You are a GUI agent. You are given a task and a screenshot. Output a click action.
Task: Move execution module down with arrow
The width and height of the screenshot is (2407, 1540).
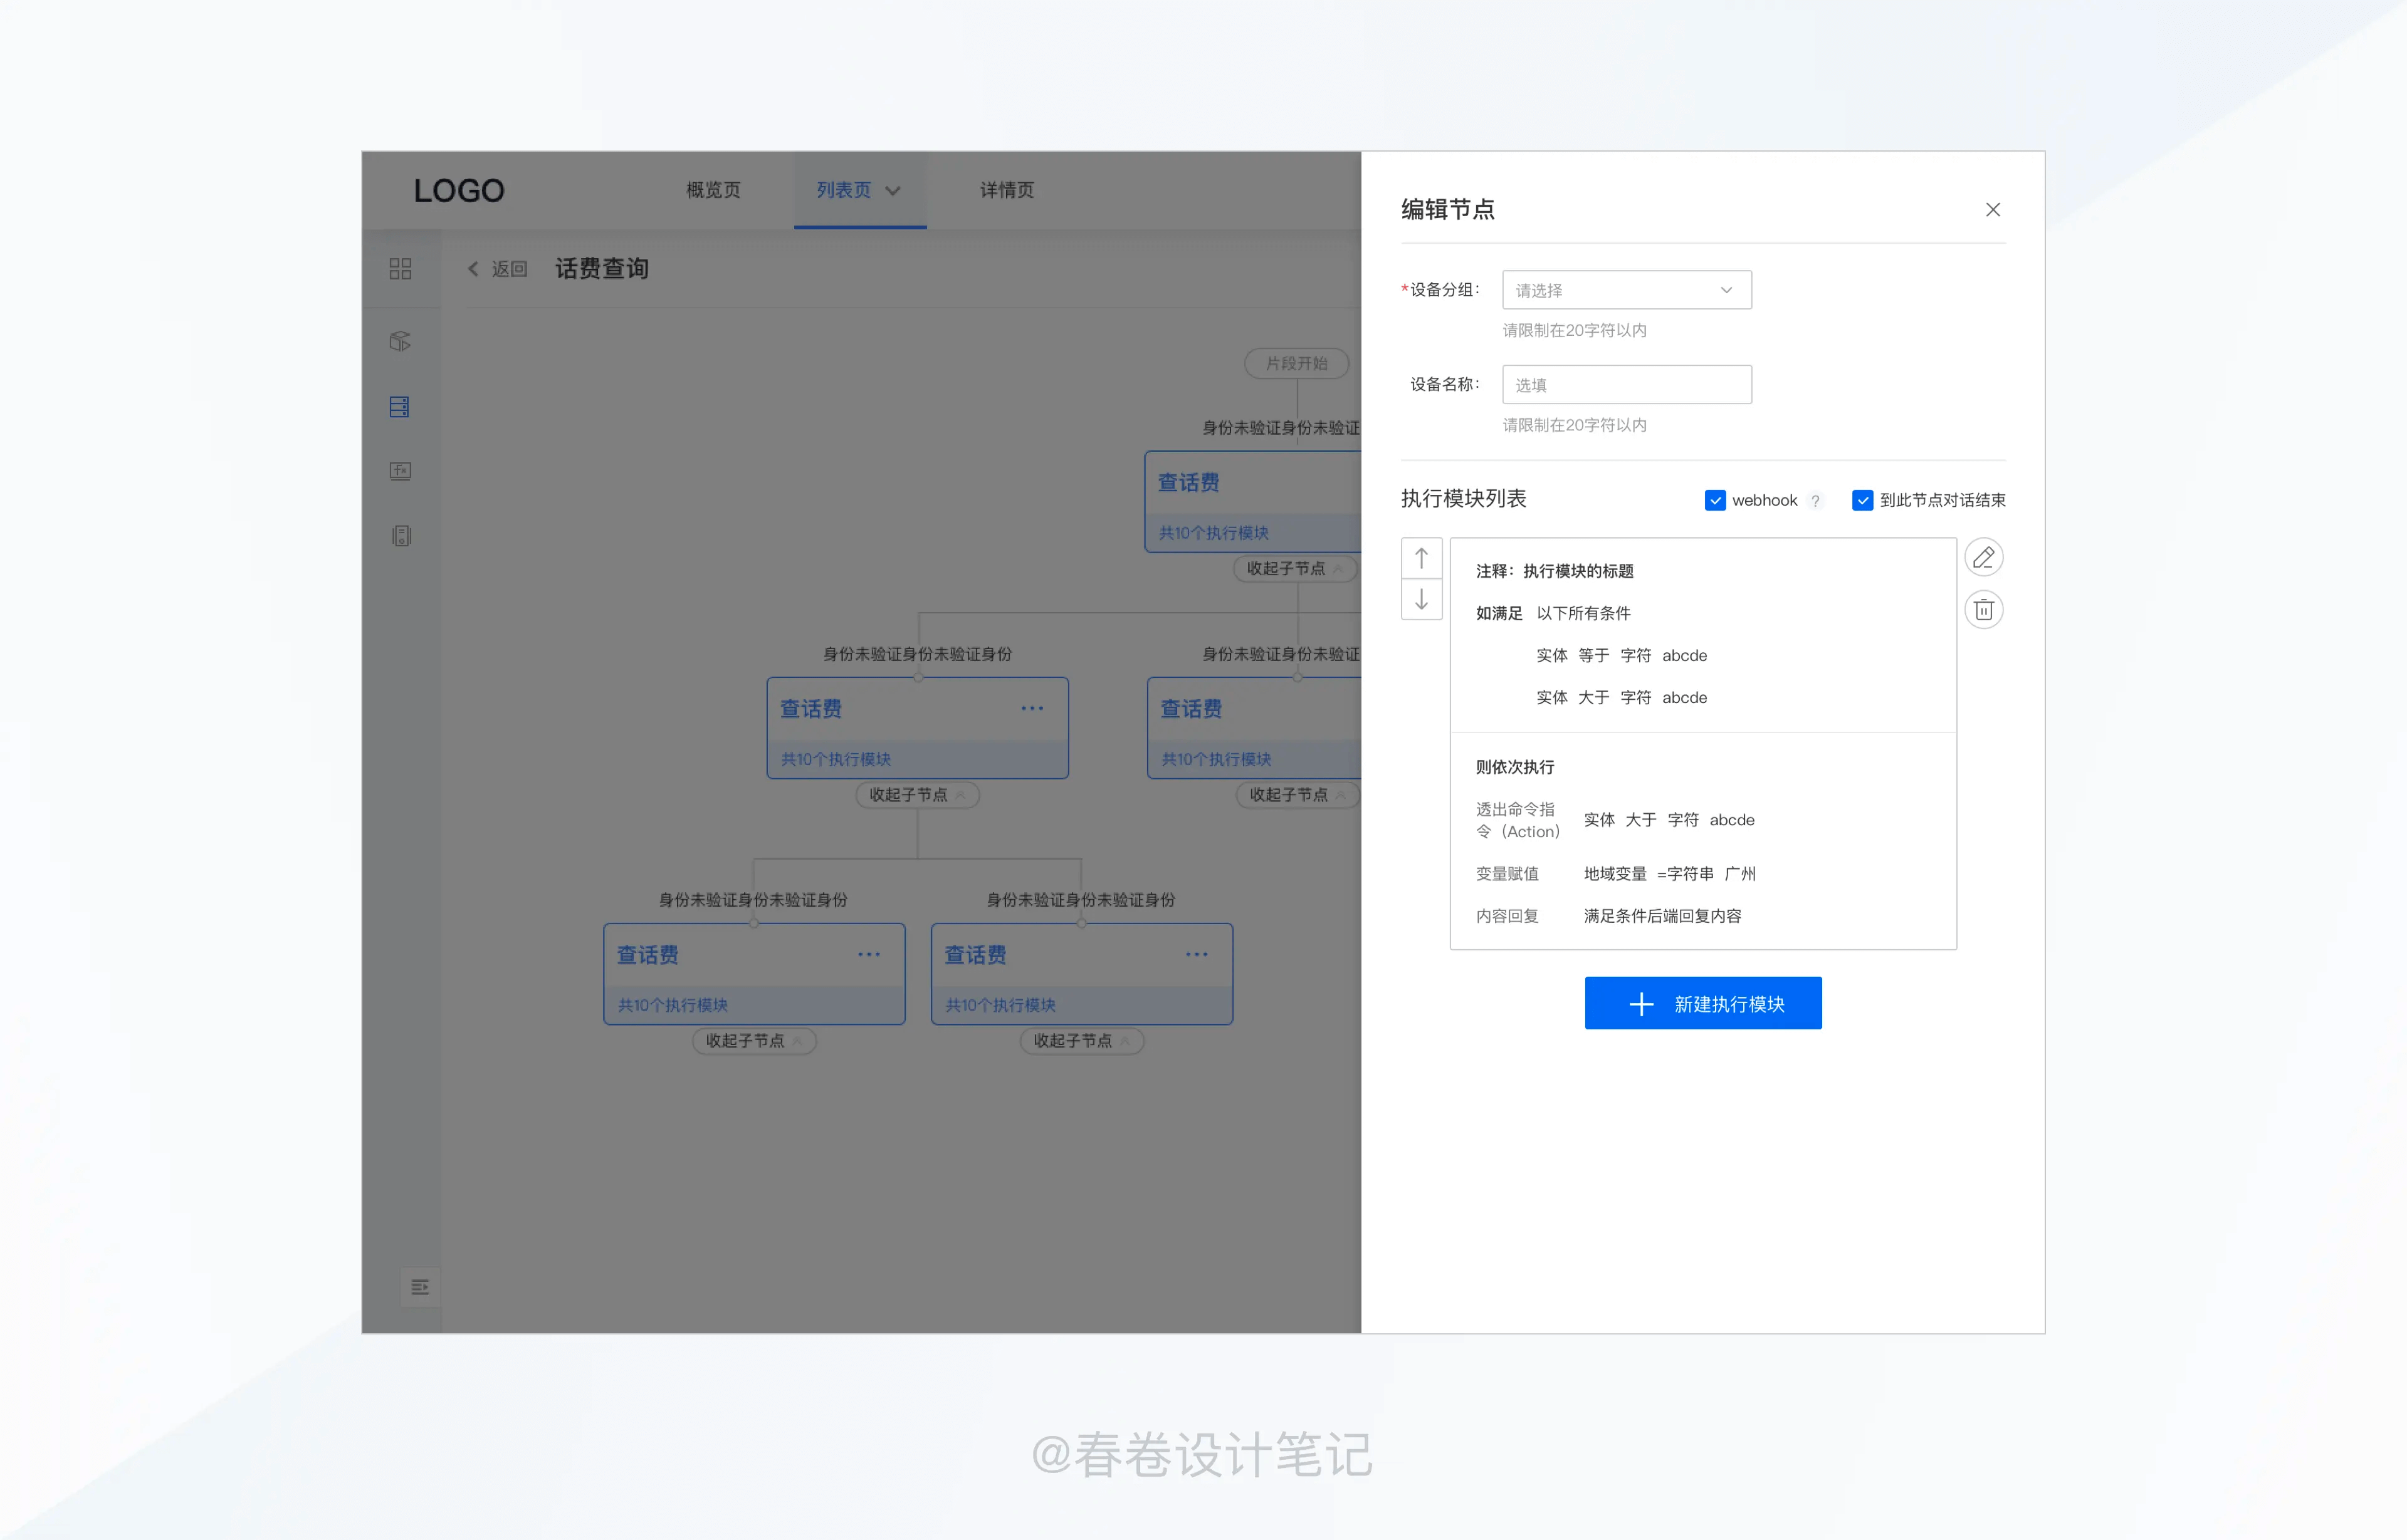coord(1420,599)
